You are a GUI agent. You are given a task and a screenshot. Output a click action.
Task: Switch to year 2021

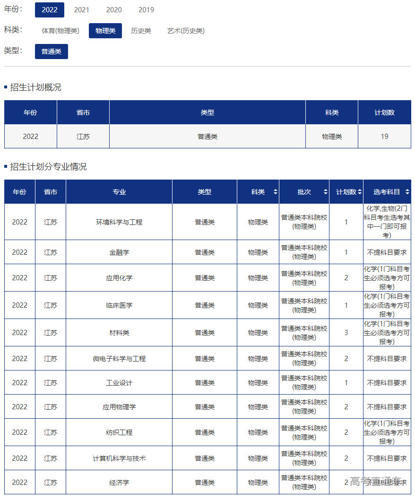point(82,10)
